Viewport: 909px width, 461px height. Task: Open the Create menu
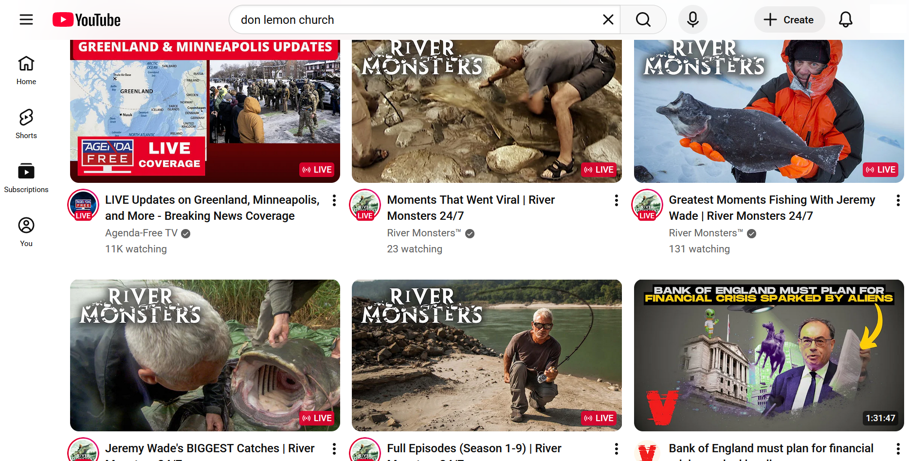tap(789, 19)
